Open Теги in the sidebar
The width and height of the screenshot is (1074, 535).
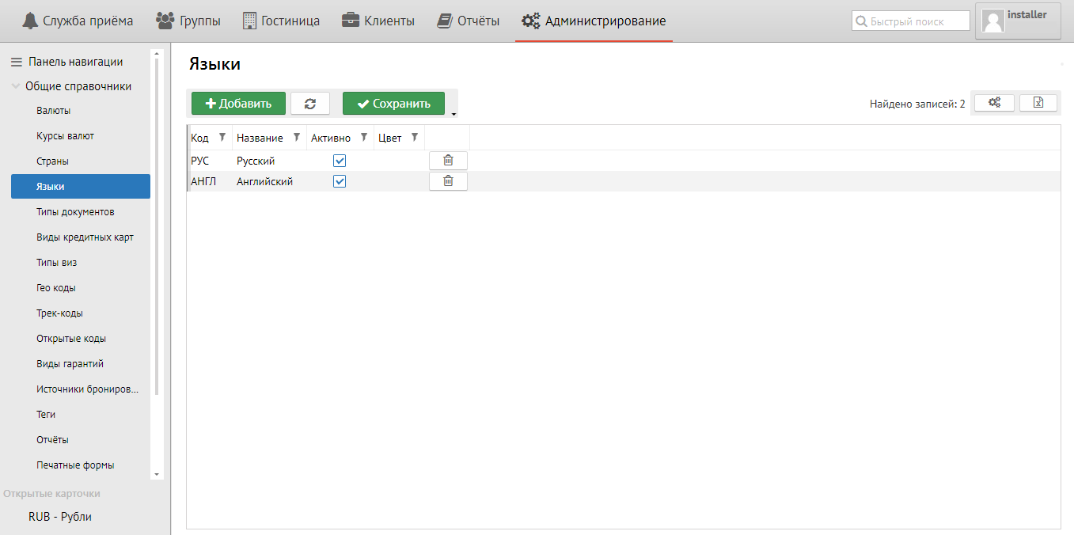[81, 415]
